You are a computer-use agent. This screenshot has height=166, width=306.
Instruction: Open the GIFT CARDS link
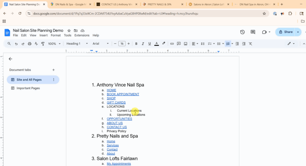coord(116,102)
